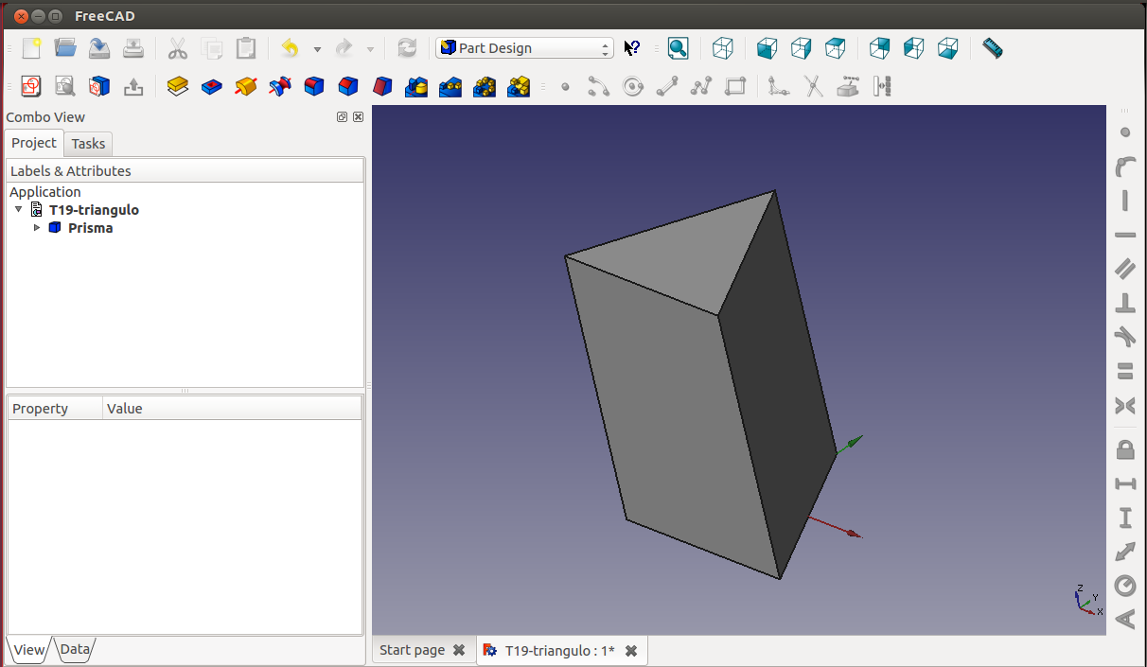The width and height of the screenshot is (1147, 667).
Task: Collapse the T19-triangulo document node
Action: (19, 210)
